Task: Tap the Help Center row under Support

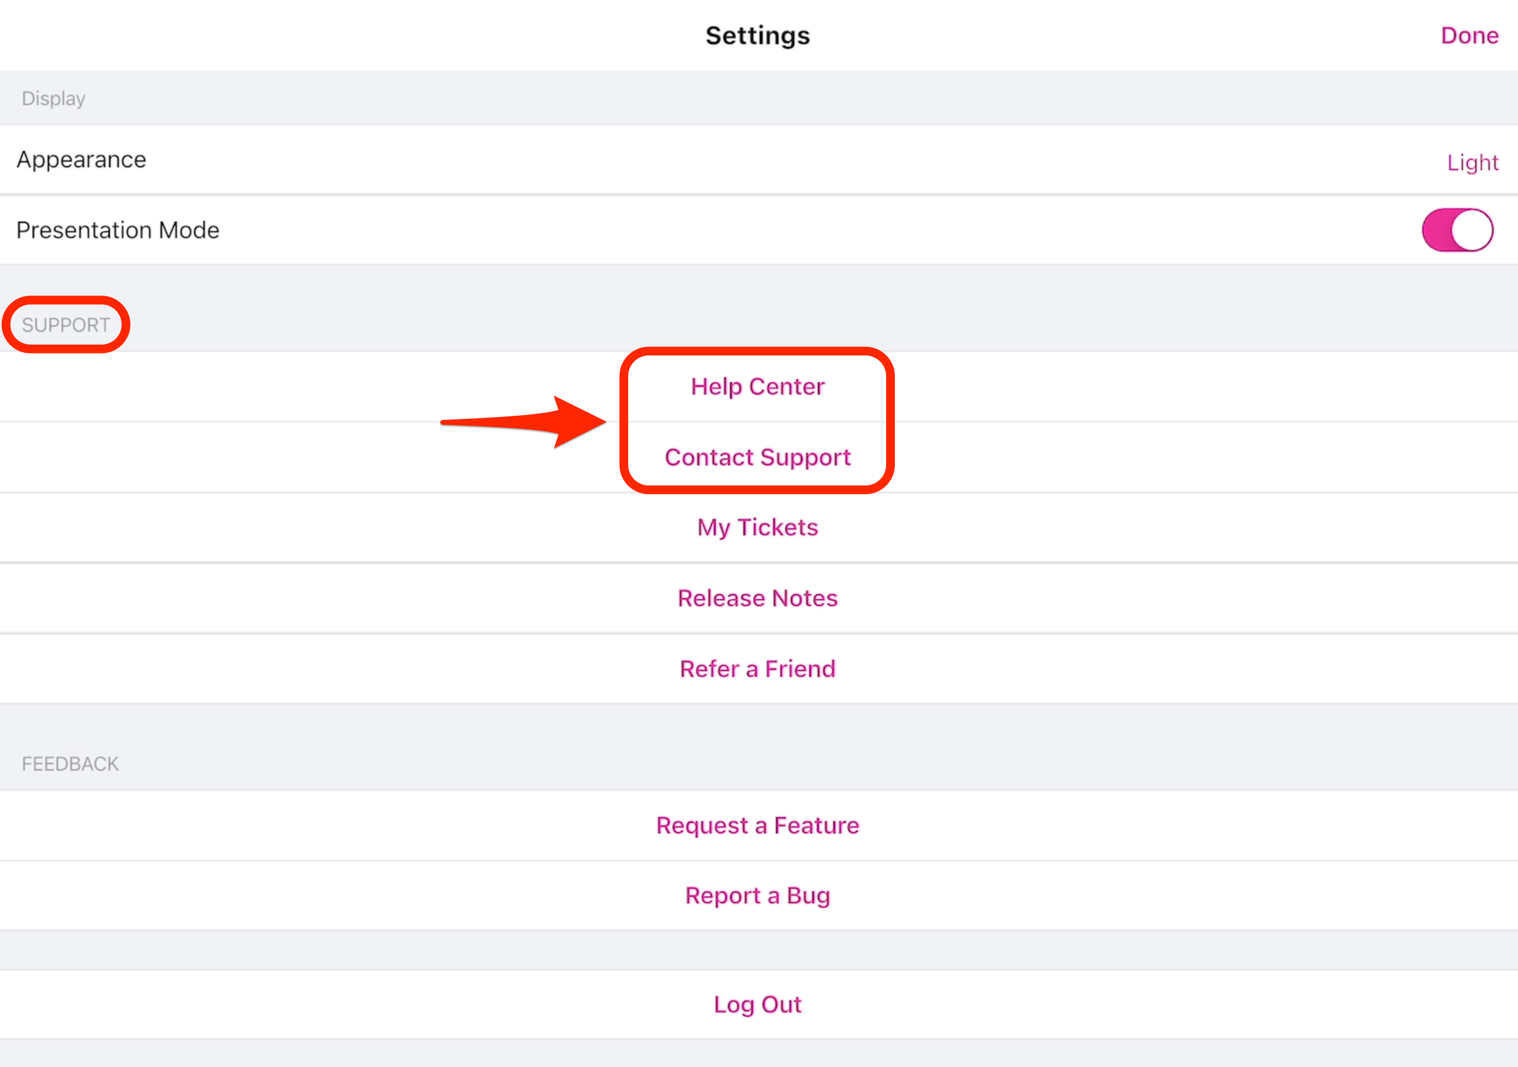Action: [x=758, y=387]
